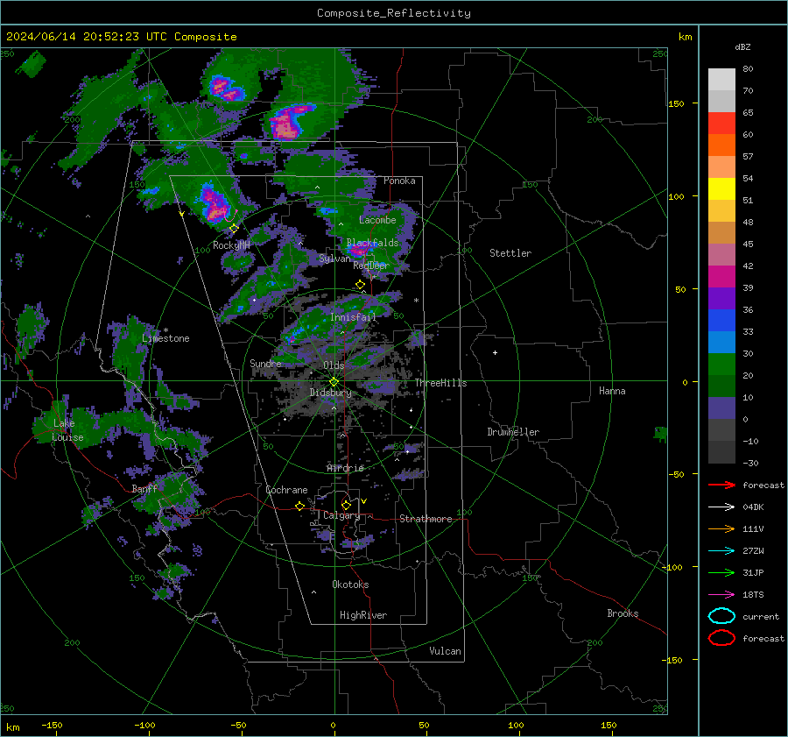The image size is (788, 737).
Task: Click the Sylvan label
Action: click(334, 259)
